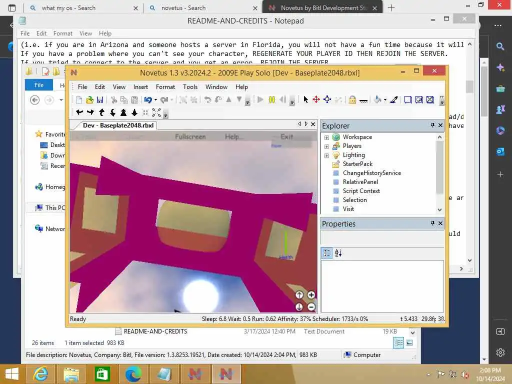Click the Fullscreen button in the game view
This screenshot has width=512, height=384.
coord(190,136)
